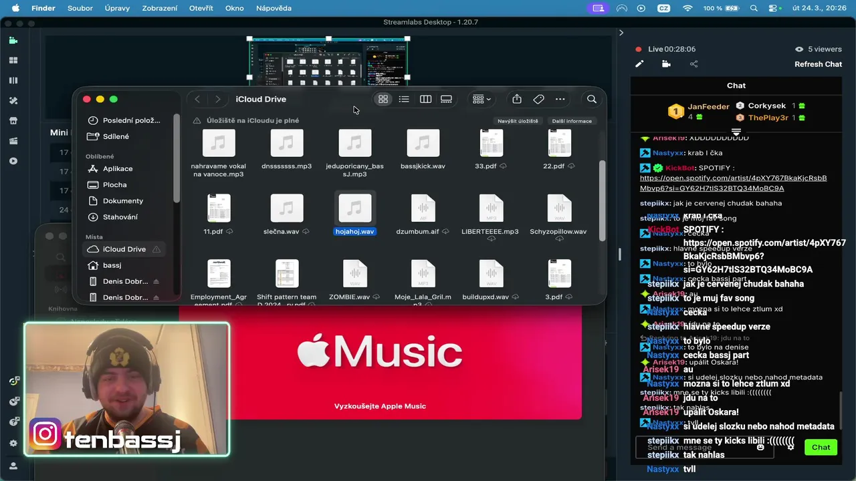Collapse the chat panel with top chevron
The image size is (856, 481).
pos(621,32)
